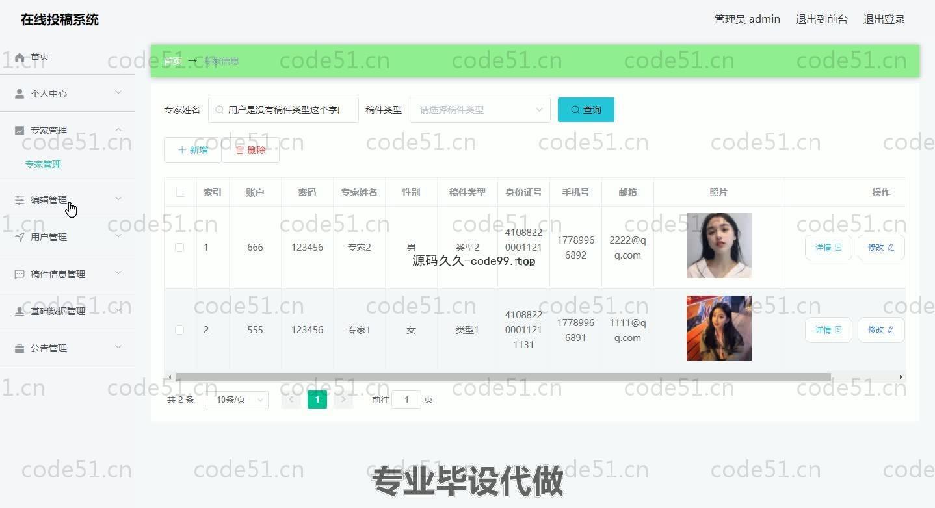
Task: Click the pencil icon on 修改 in row 555
Action: click(891, 330)
